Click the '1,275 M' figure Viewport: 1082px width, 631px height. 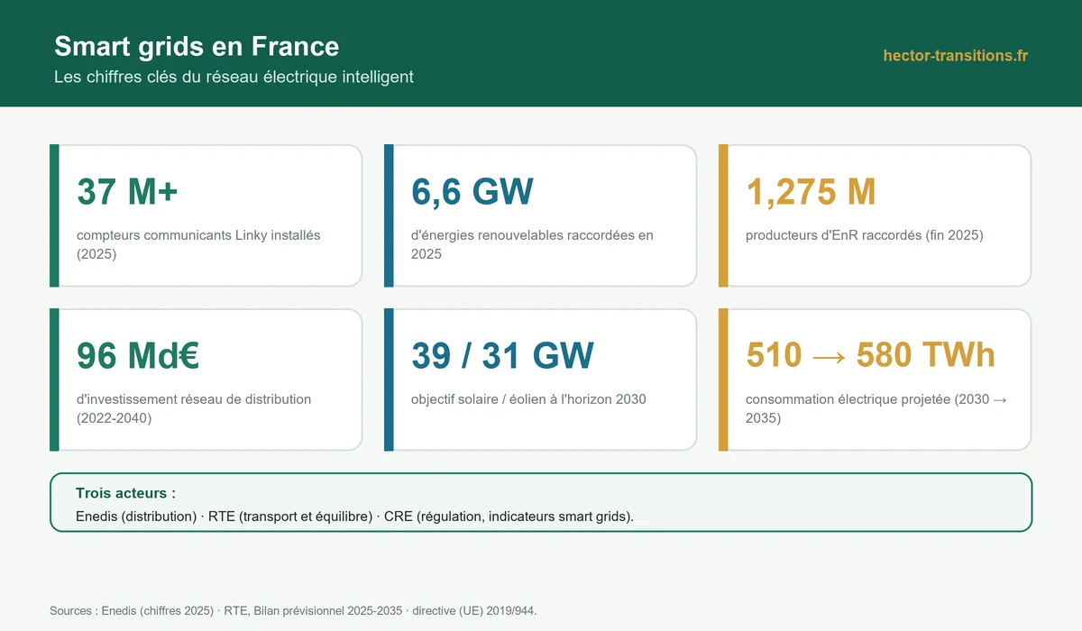click(x=811, y=192)
